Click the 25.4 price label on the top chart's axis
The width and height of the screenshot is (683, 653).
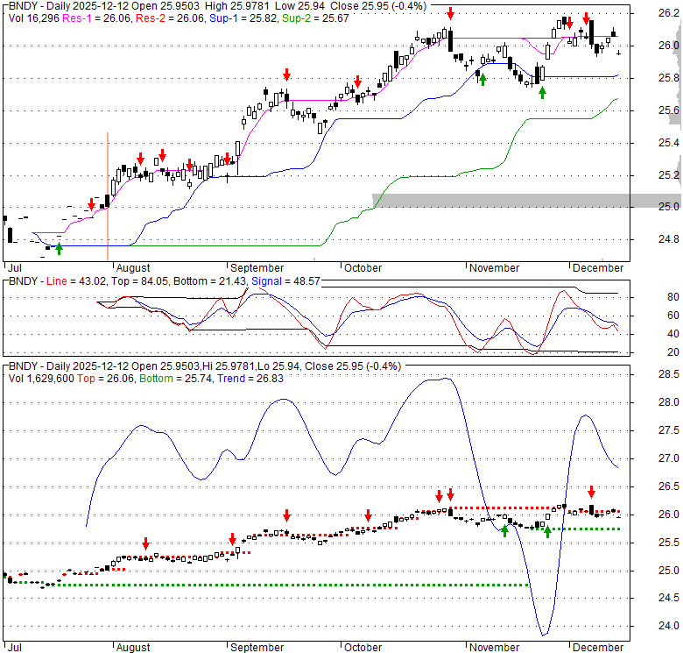pyautogui.click(x=669, y=143)
